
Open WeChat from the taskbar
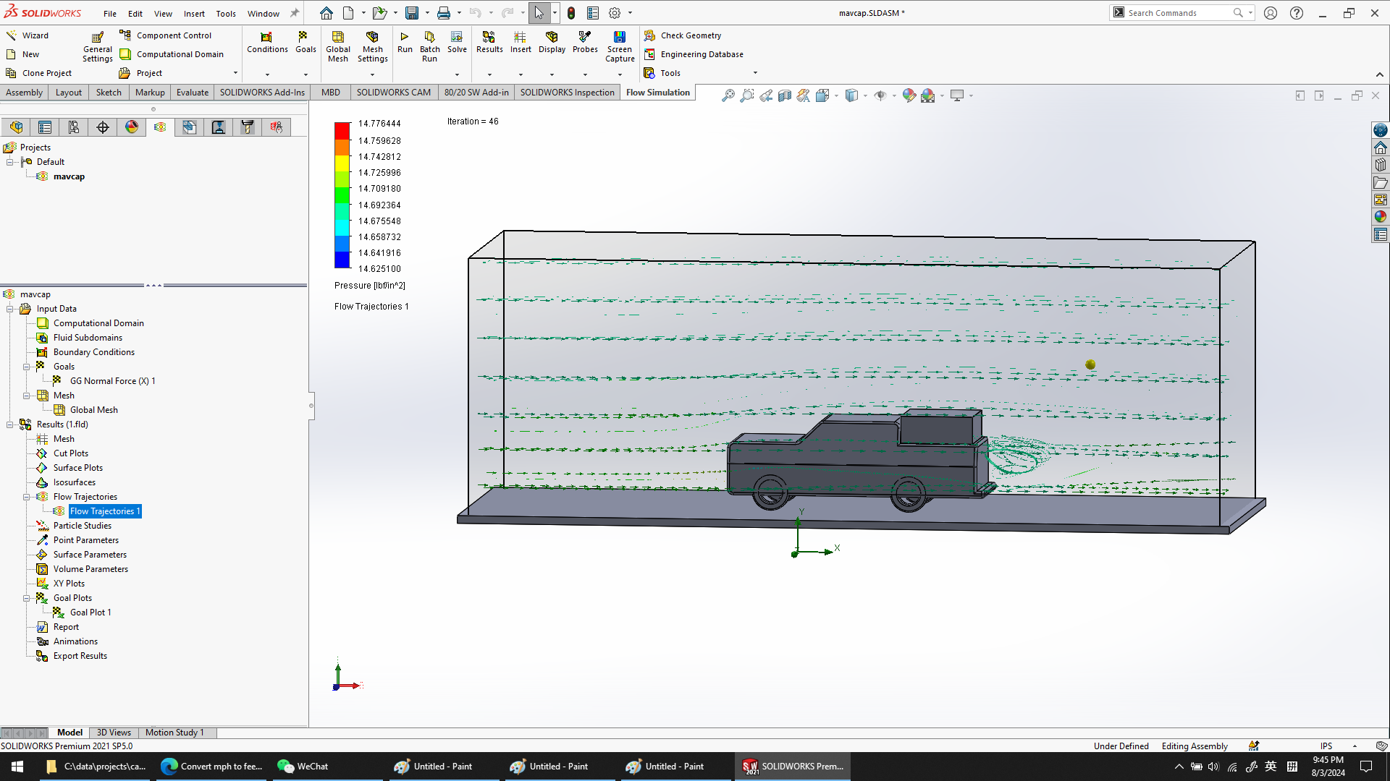[x=303, y=767]
